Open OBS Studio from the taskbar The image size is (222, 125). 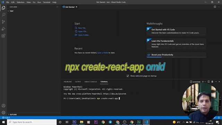click(x=125, y=122)
